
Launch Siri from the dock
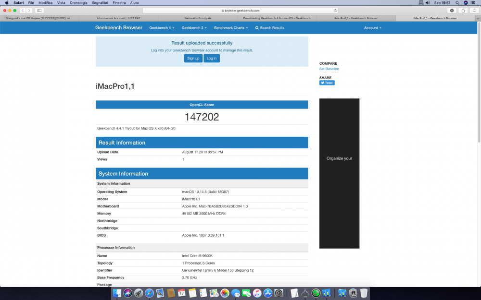(127, 293)
